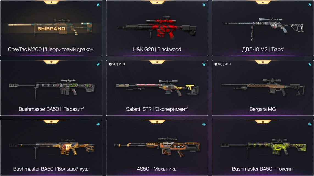This screenshot has height=176, width=314.
Task: Click the cyan leaf icon on CheyTac M200 card
Action: pos(98,4)
